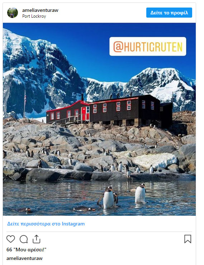Click the white snow patch on the rocks
Viewport: 204px width, 265px height.
coord(155,161)
